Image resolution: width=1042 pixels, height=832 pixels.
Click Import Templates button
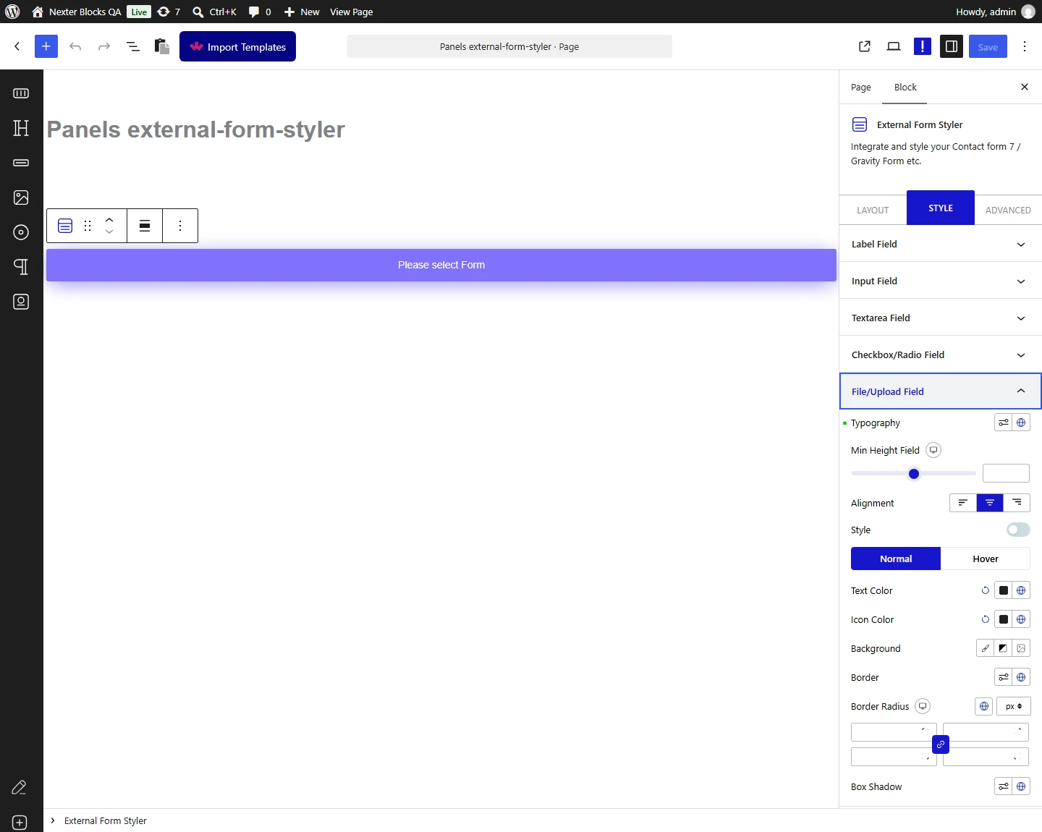[x=237, y=46]
